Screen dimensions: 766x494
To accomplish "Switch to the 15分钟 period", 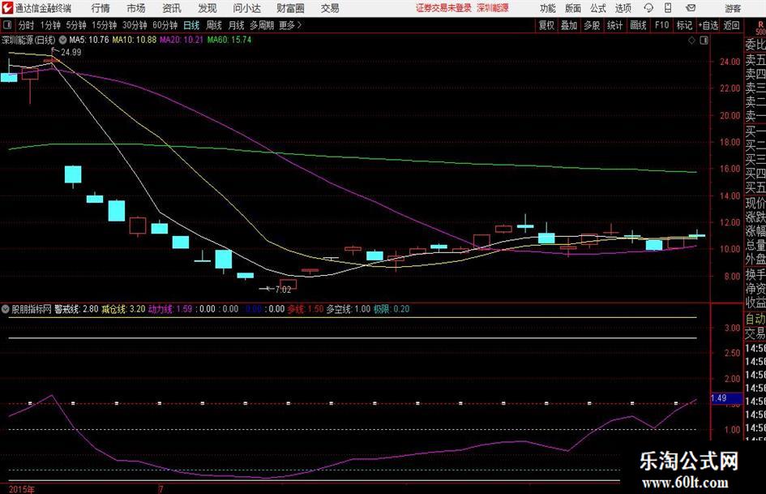I will coord(104,25).
